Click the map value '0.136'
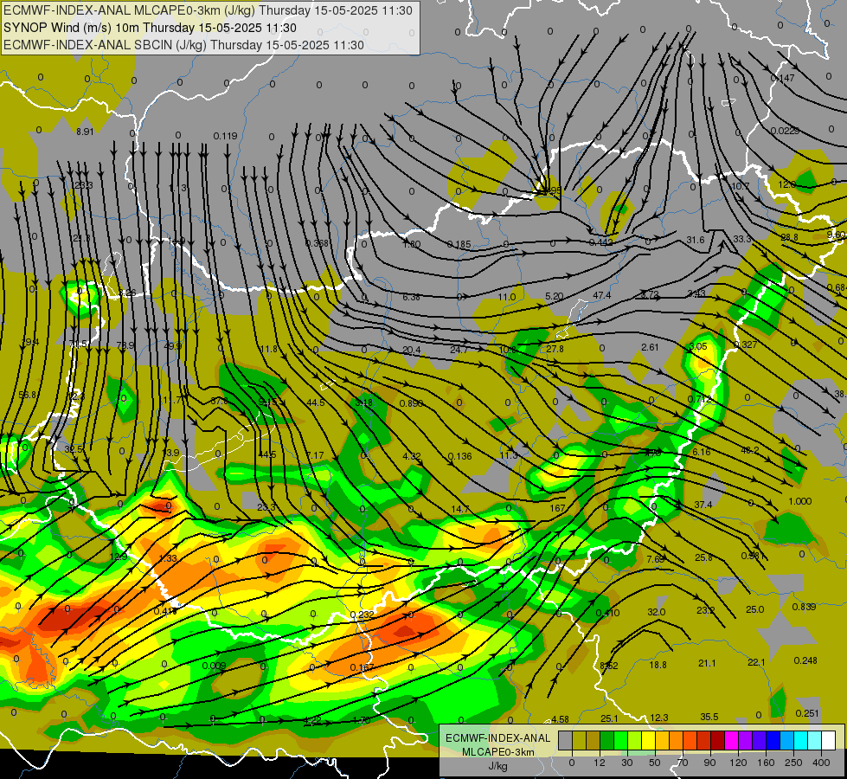Viewport: 847px width, 779px height. pyautogui.click(x=459, y=456)
